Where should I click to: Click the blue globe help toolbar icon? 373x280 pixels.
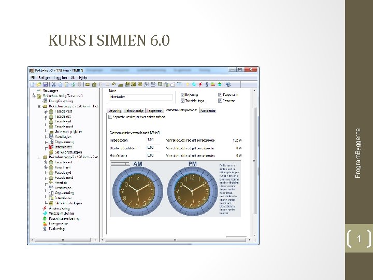pos(228,85)
